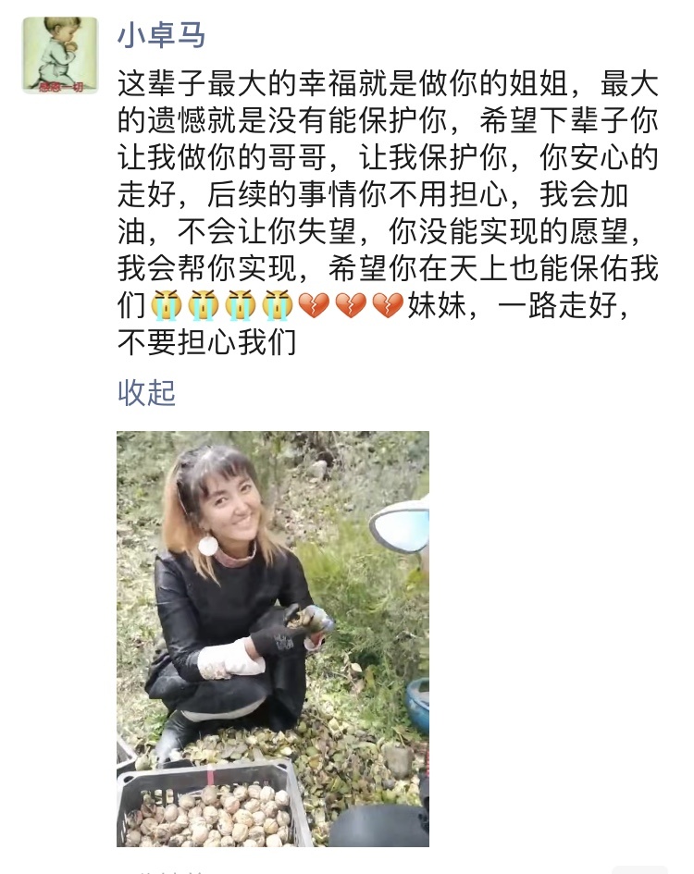Tap the partially visible comment button at bottom right
This screenshot has width=694, height=874.
[638, 869]
